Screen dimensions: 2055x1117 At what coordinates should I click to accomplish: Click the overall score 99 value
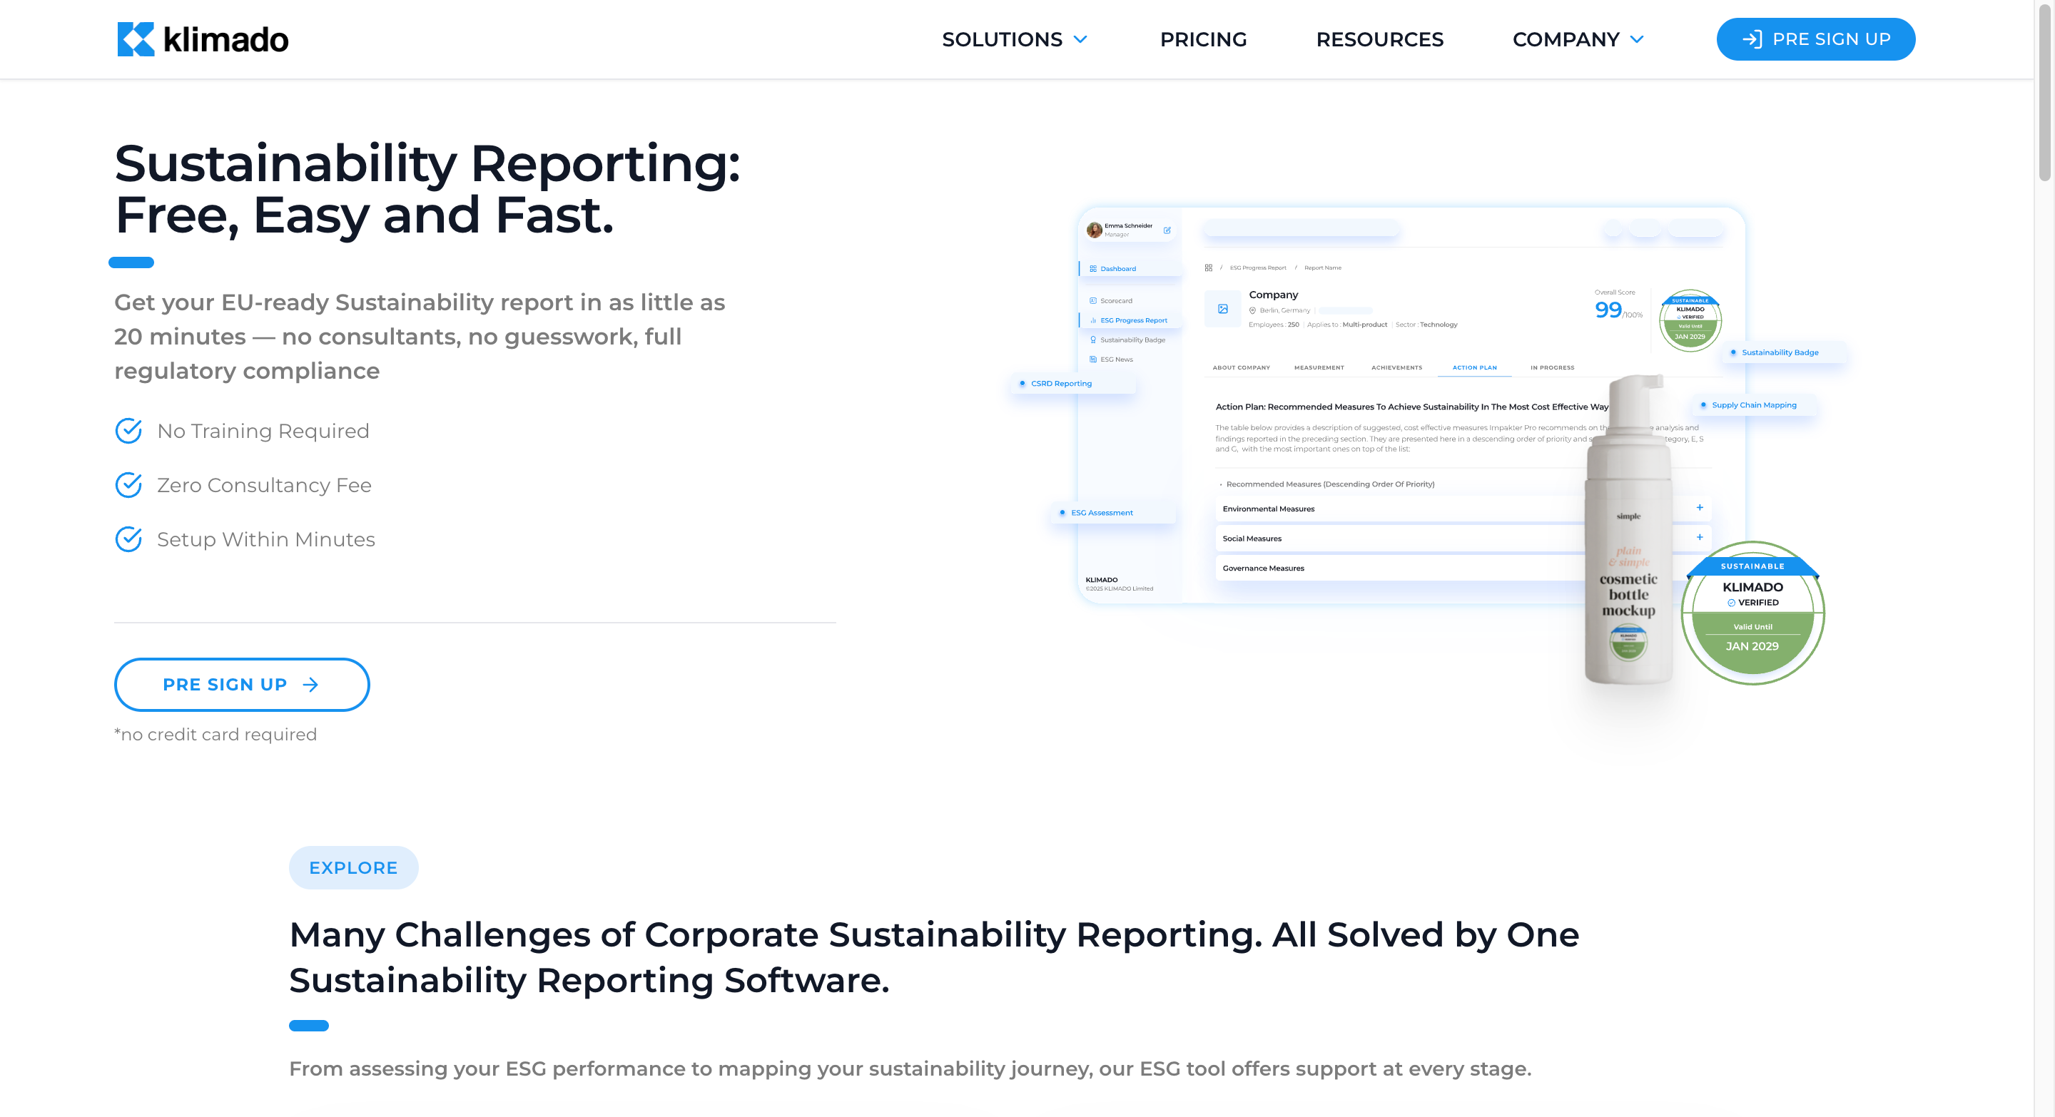1608,310
